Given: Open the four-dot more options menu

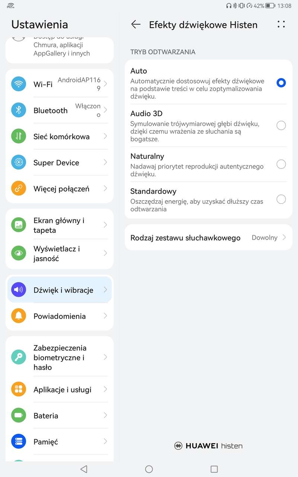Looking at the screenshot, I should (281, 24).
